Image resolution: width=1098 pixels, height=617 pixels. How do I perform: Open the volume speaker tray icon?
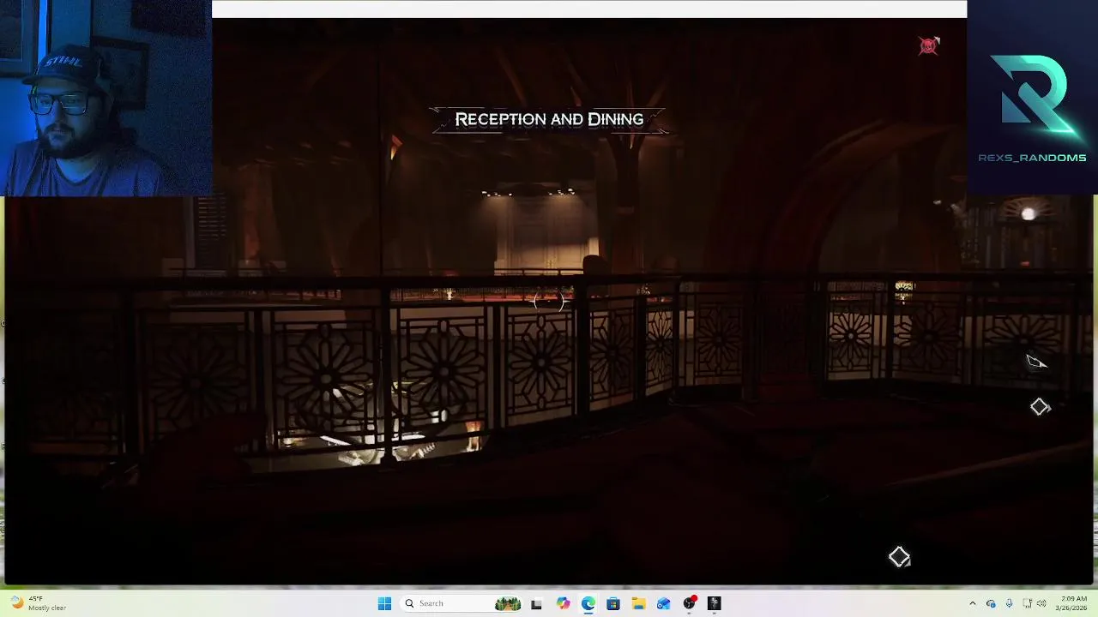point(1041,603)
